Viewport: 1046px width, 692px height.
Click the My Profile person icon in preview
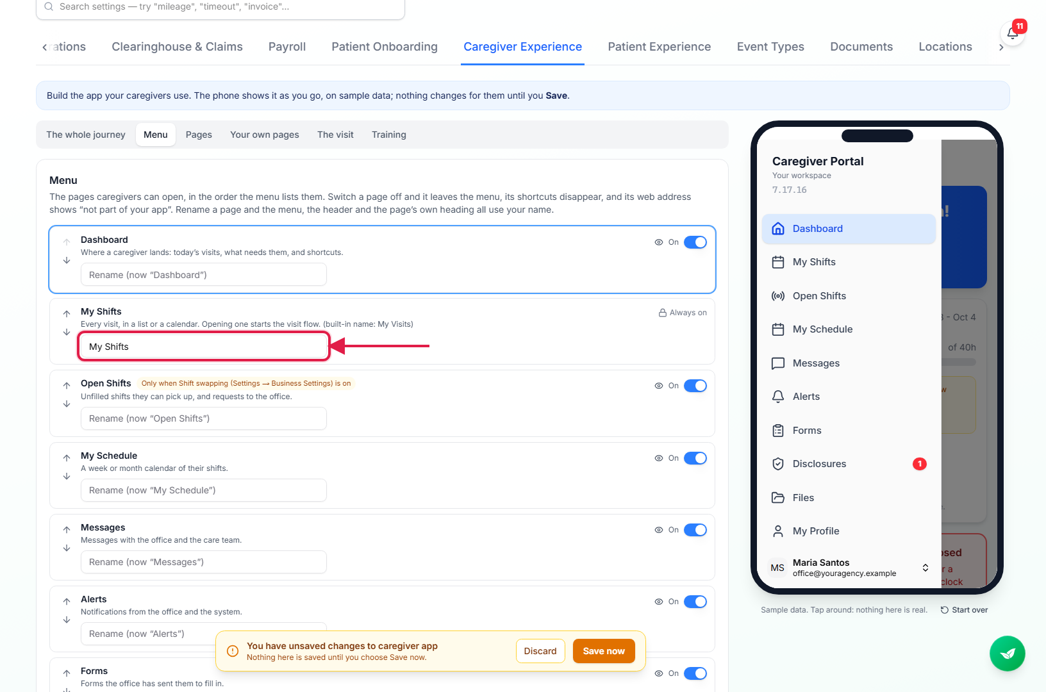pyautogui.click(x=778, y=531)
